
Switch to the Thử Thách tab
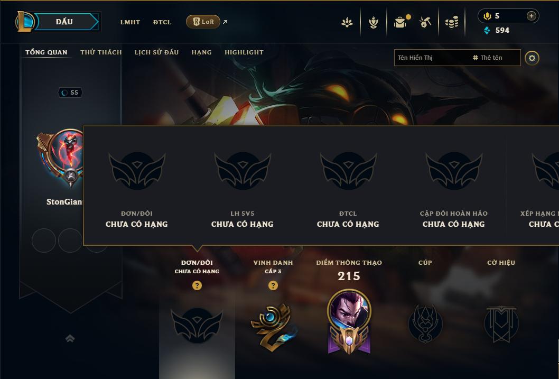101,52
